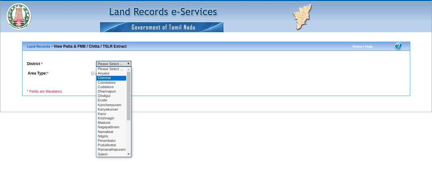
Task: Select Perambalur in the list
Action: (x=111, y=141)
